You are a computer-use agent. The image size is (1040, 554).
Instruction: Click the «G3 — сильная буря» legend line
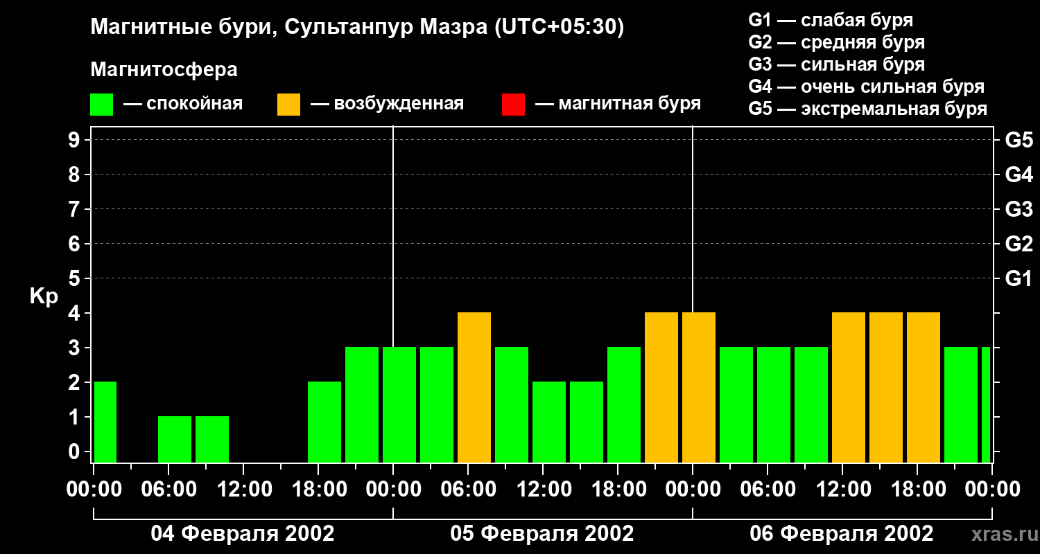(837, 64)
